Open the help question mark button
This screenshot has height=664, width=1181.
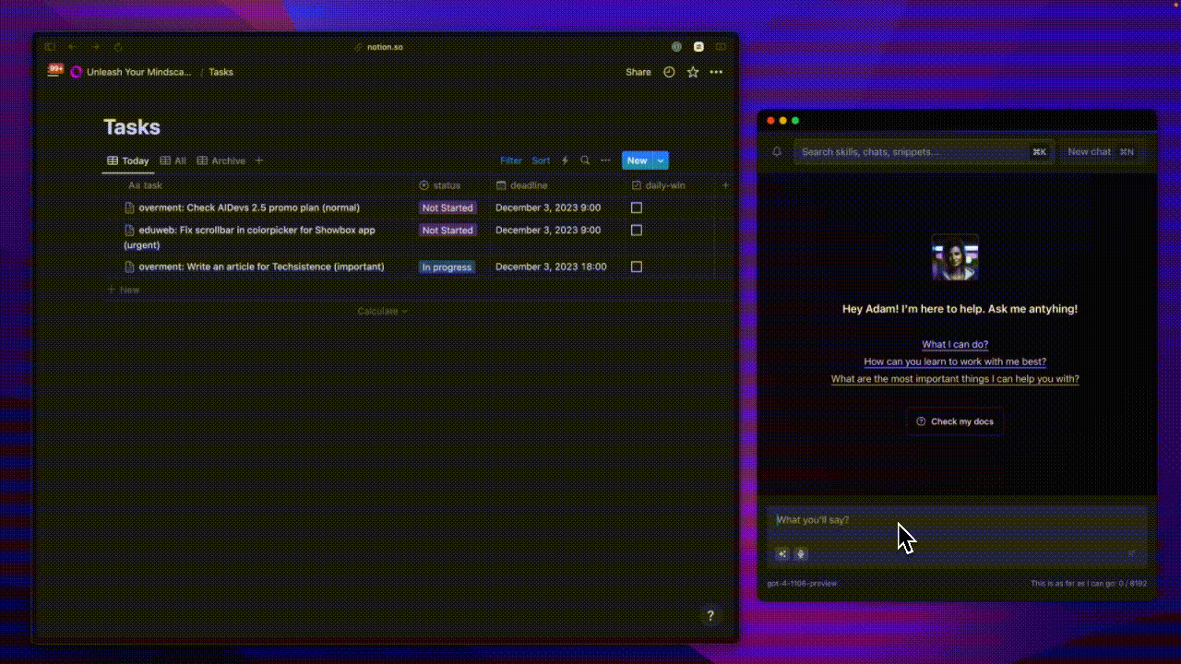[x=710, y=615]
